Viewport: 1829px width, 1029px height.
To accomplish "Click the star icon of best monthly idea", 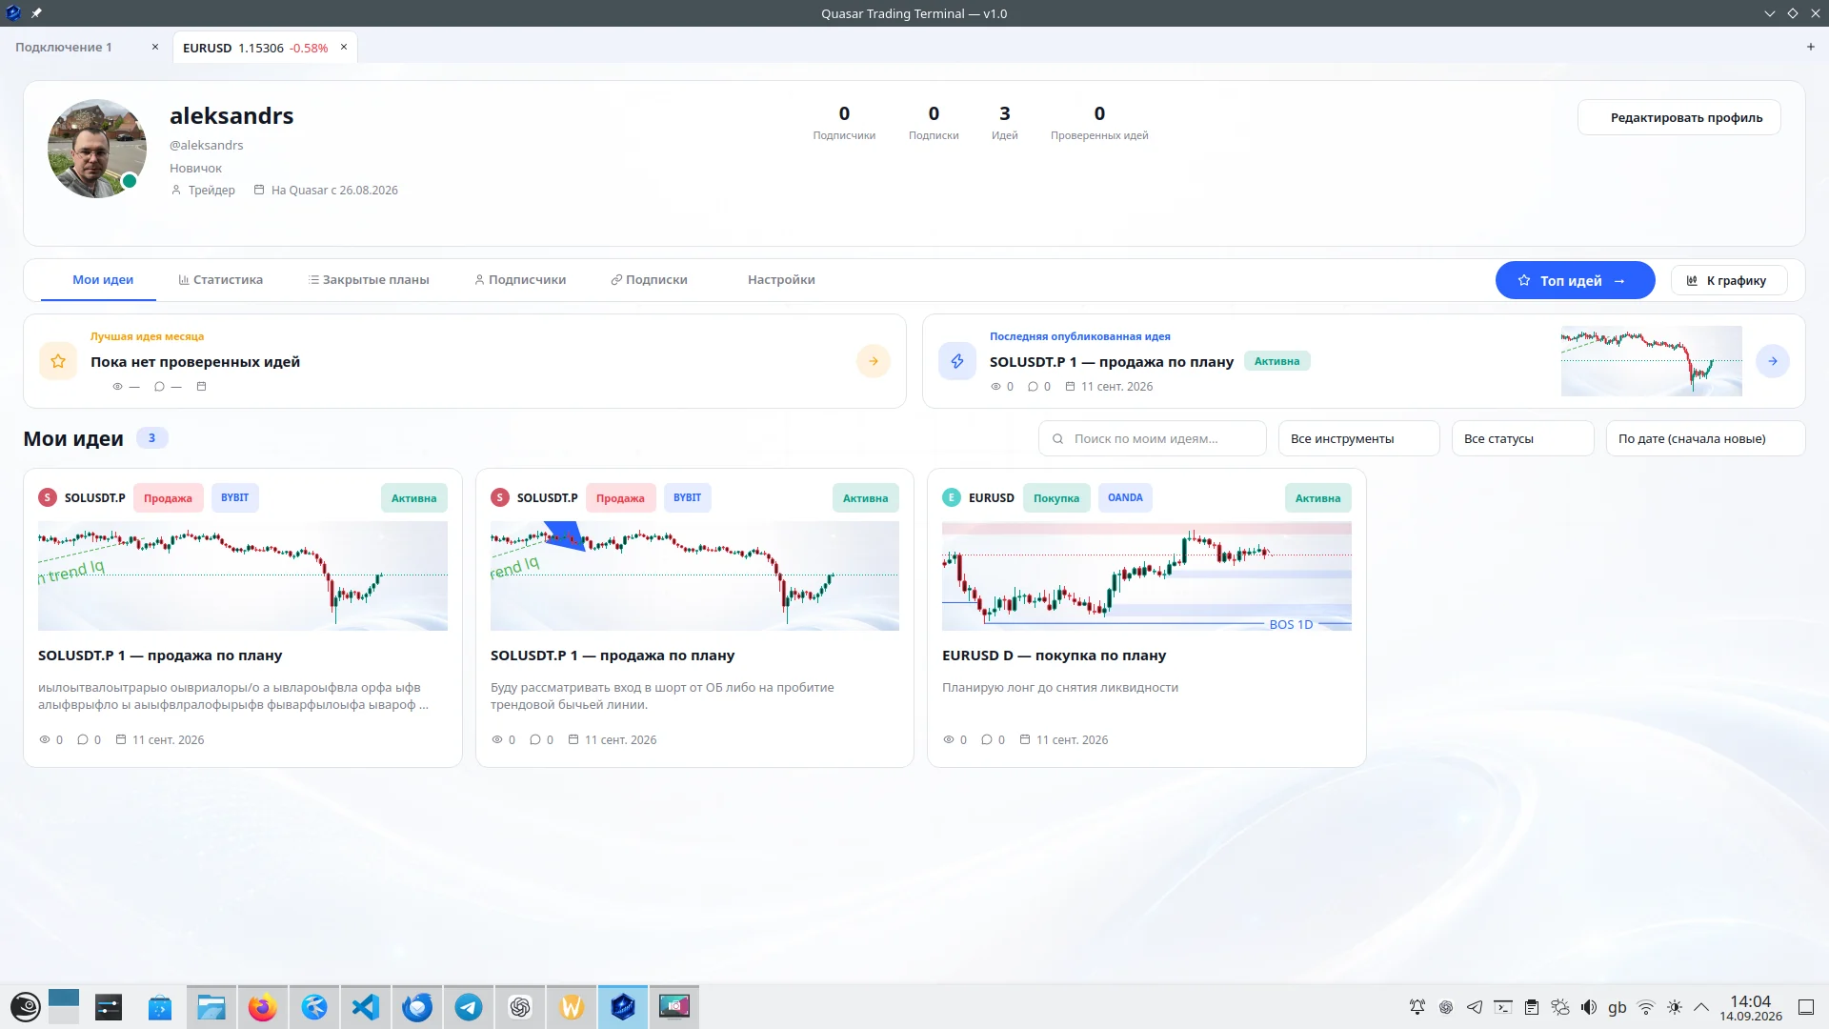I will (58, 361).
